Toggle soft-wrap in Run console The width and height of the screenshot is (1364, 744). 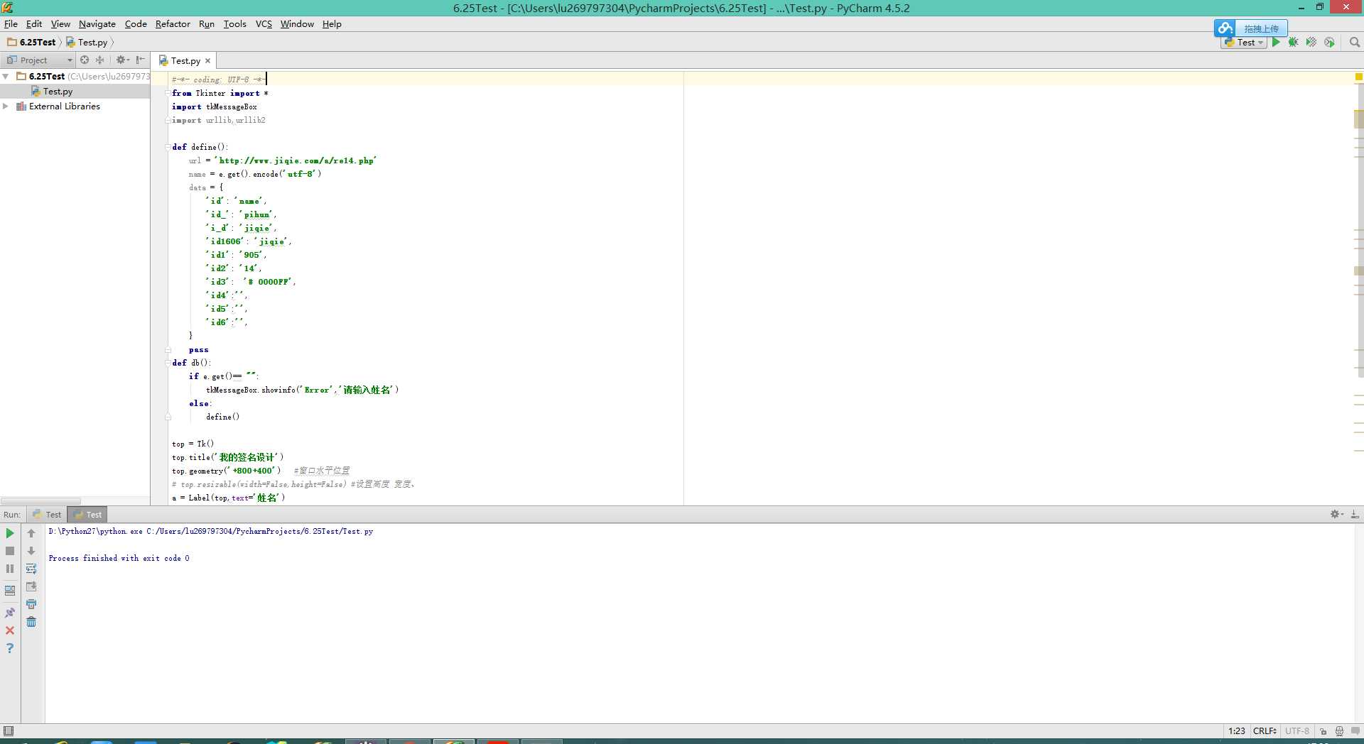pos(31,569)
